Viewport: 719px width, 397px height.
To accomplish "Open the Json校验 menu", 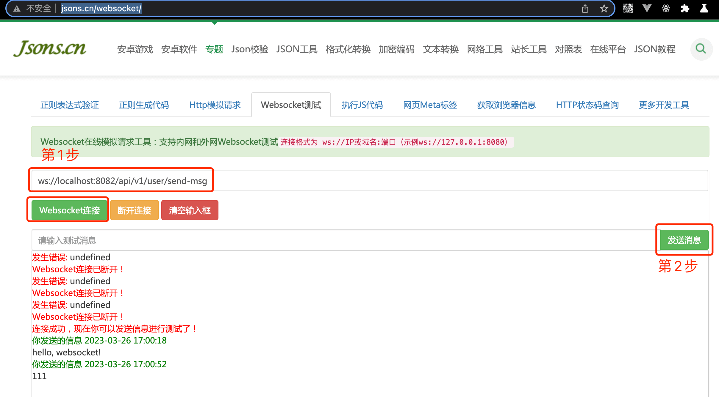I will (250, 49).
